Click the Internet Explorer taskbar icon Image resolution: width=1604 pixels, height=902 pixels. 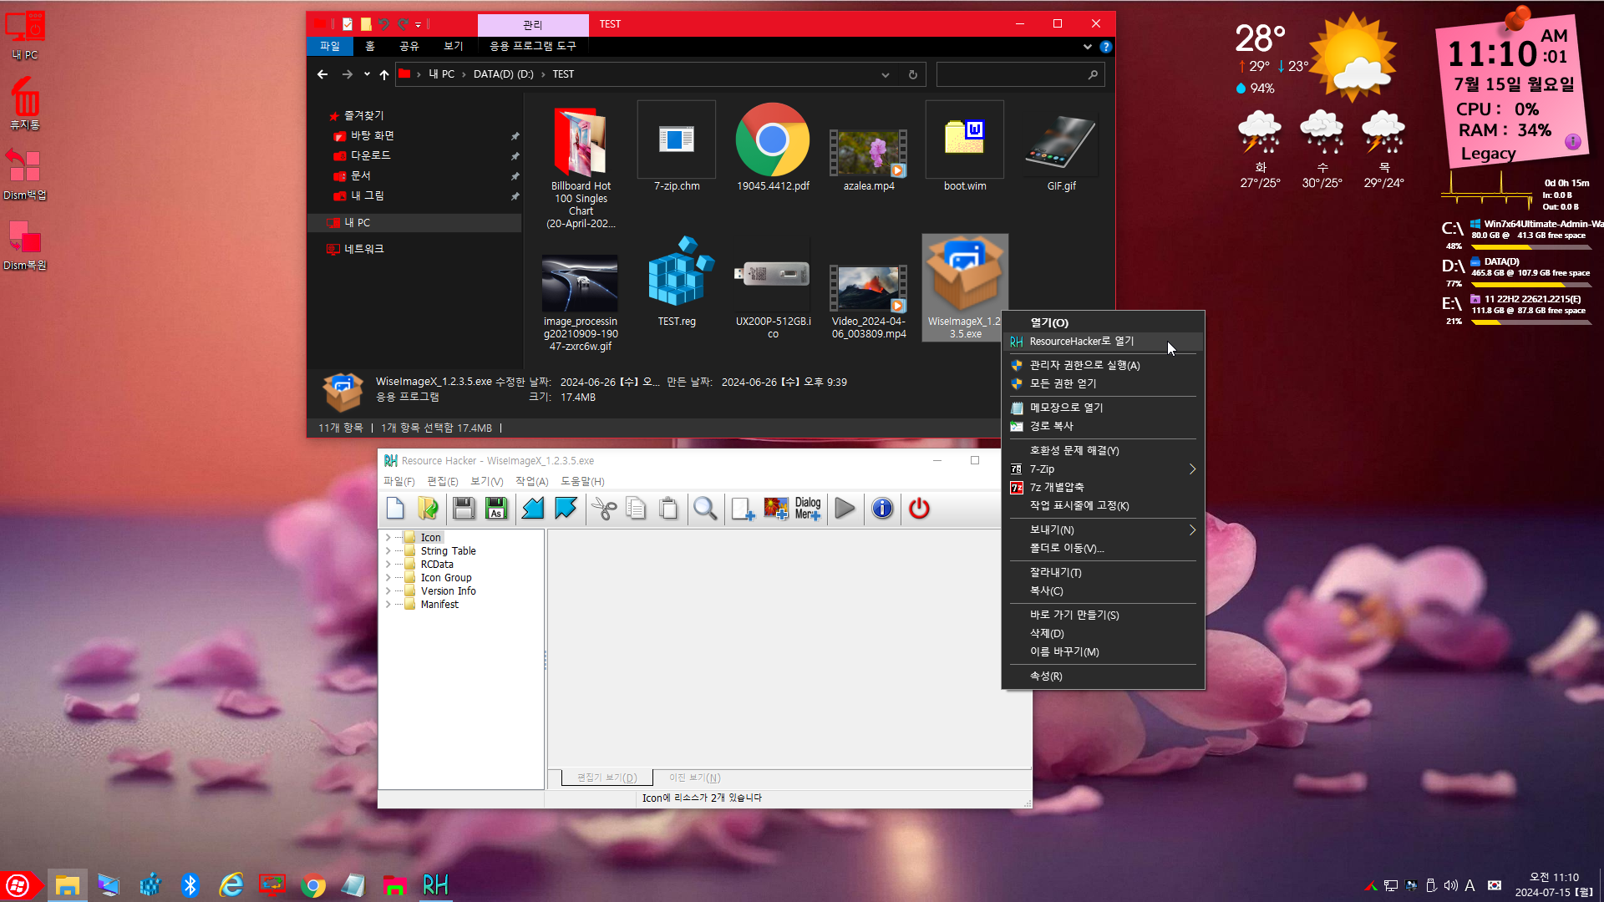click(x=231, y=885)
